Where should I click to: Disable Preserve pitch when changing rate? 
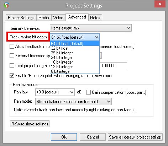(x=12, y=76)
